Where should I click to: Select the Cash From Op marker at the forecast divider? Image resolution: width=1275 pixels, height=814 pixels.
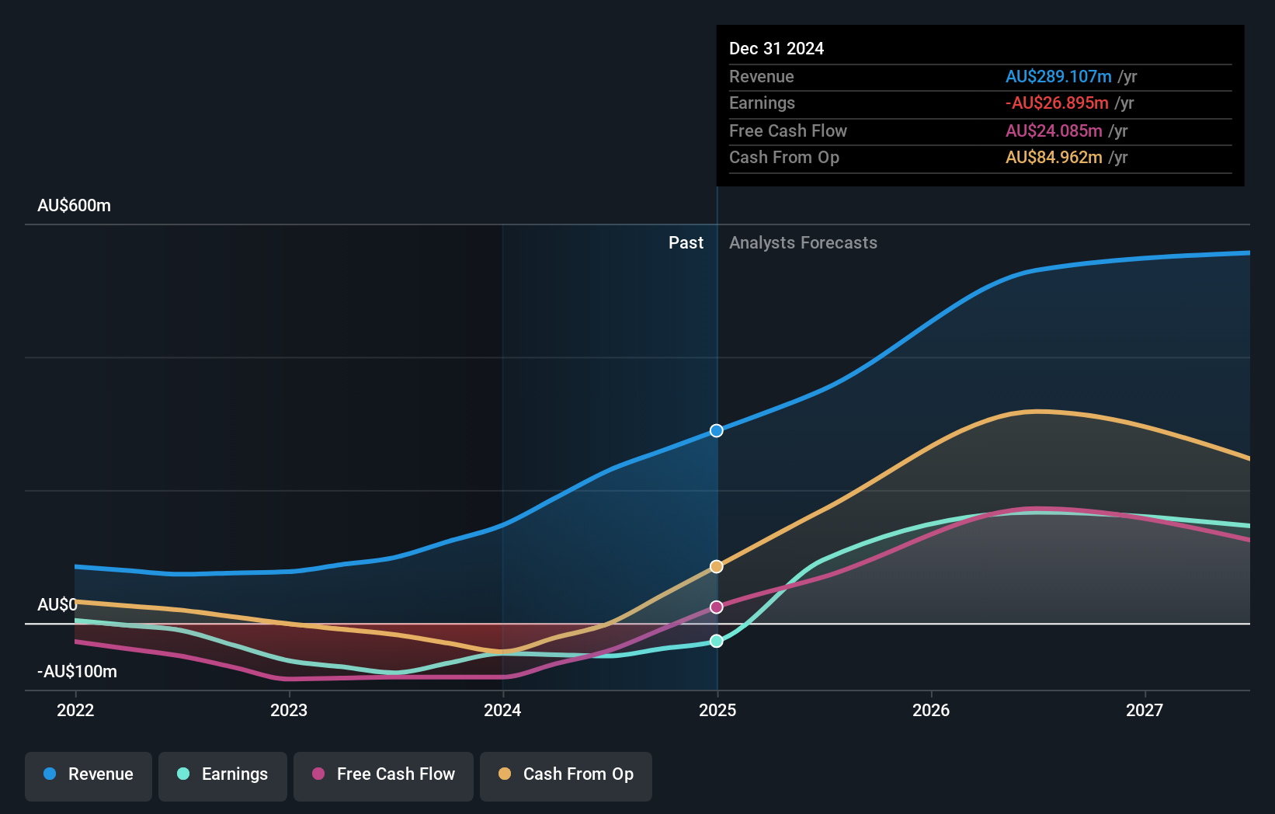point(716,566)
